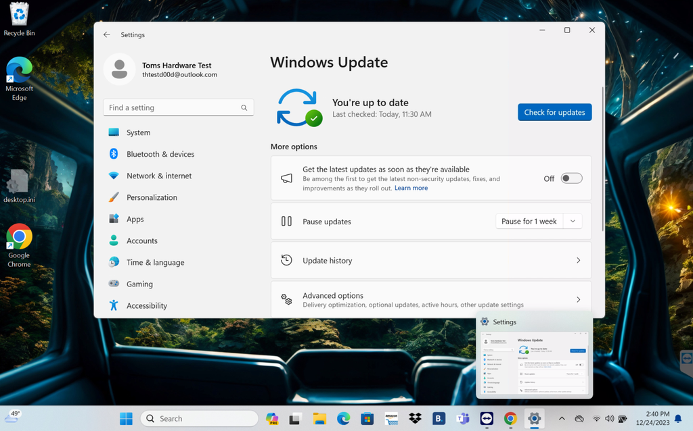Enable getting the latest updates as available

(x=571, y=178)
